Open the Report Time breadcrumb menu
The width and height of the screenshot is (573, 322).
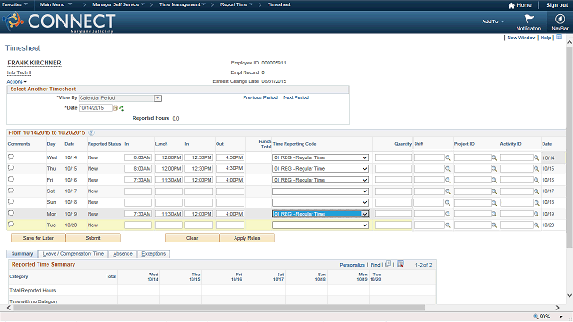pos(236,4)
